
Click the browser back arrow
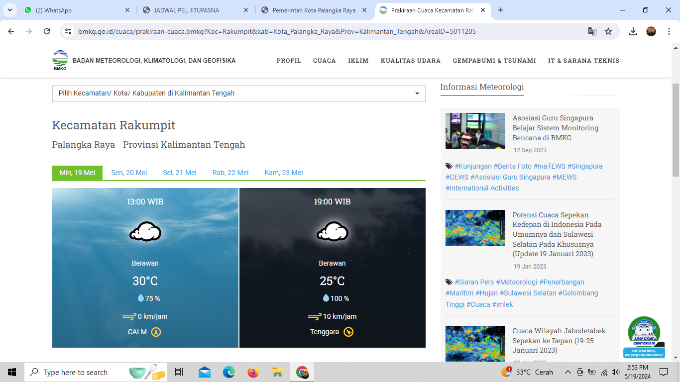tap(11, 31)
